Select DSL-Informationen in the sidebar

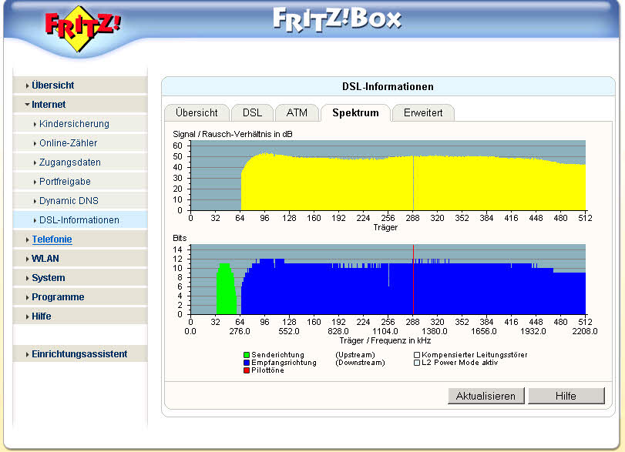(x=80, y=219)
